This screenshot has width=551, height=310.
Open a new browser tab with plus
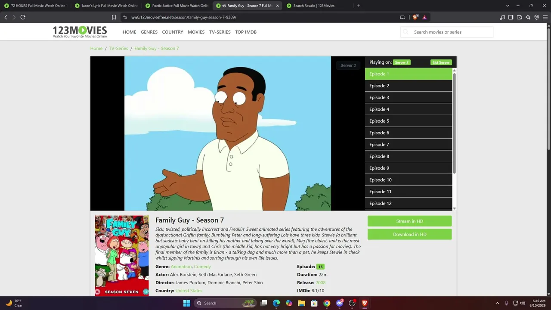(x=359, y=6)
